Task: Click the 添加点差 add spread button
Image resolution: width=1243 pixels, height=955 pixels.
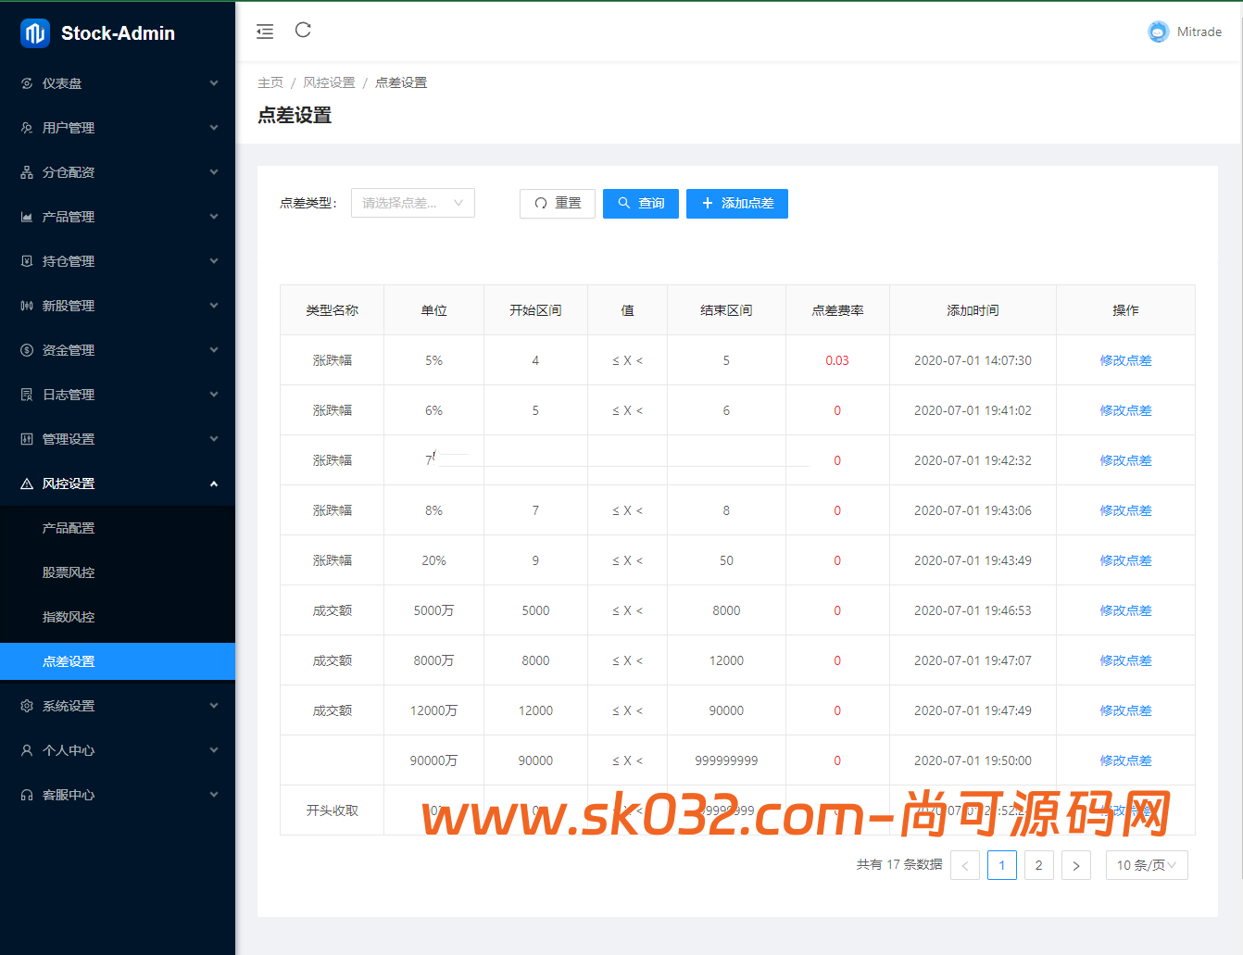Action: point(736,203)
